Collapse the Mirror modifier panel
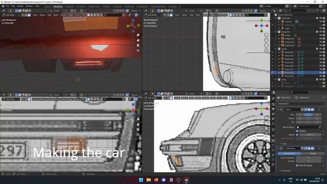This screenshot has height=184, width=327. 278,109
